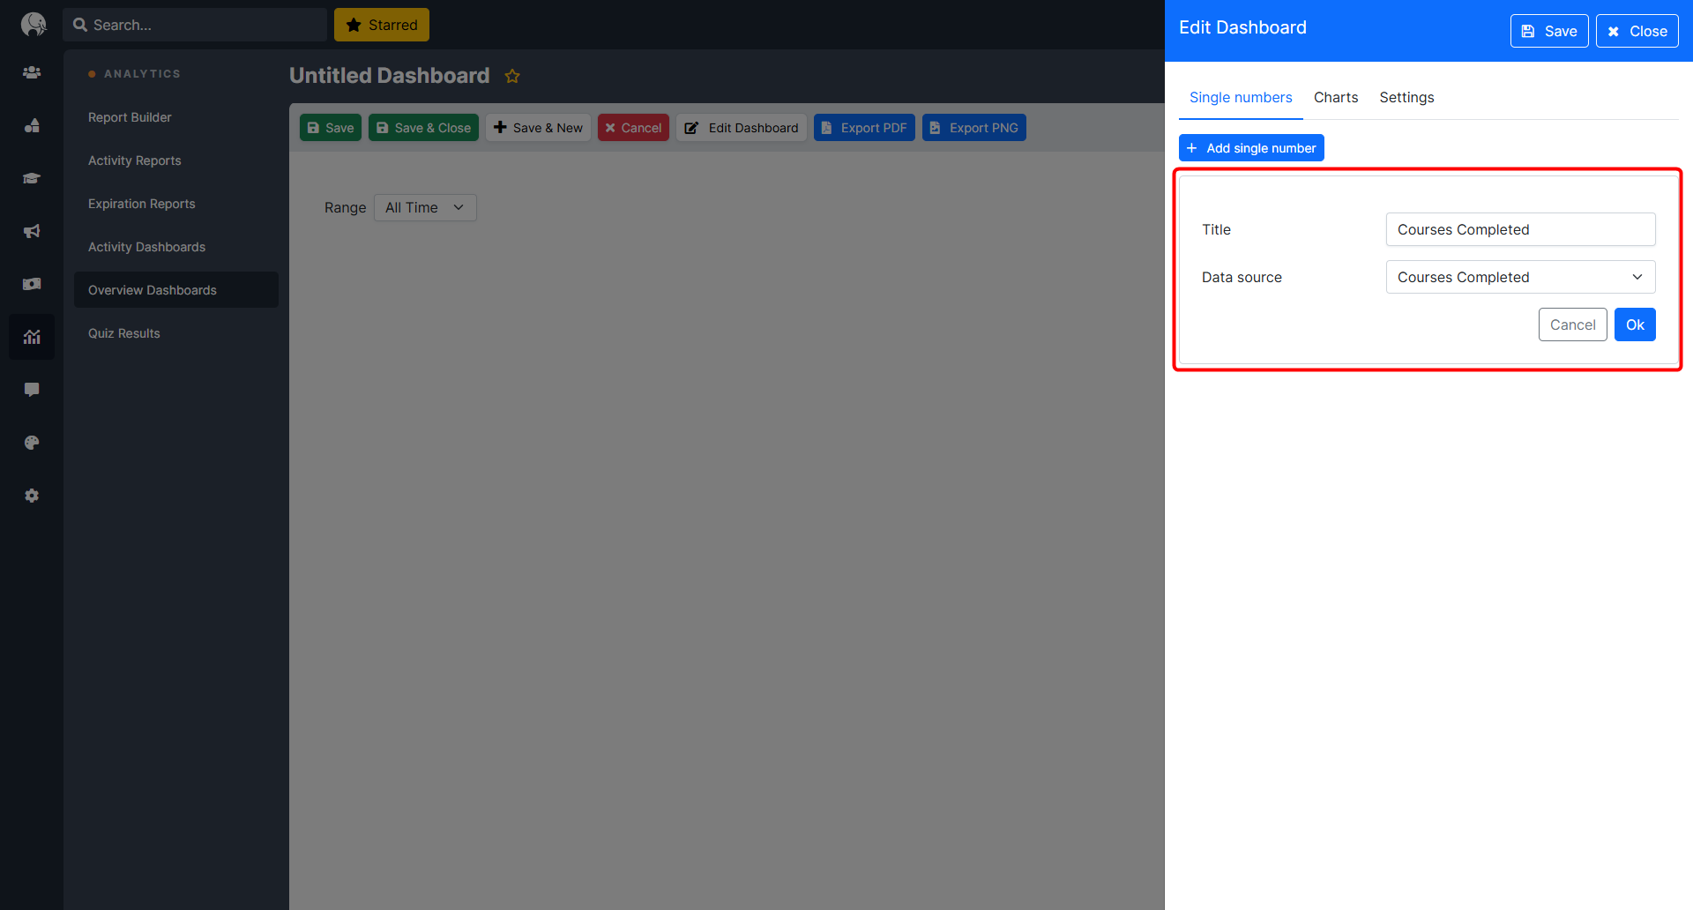Open the graduation cap sidebar icon
Viewport: 1693px width, 910px height.
(x=32, y=178)
